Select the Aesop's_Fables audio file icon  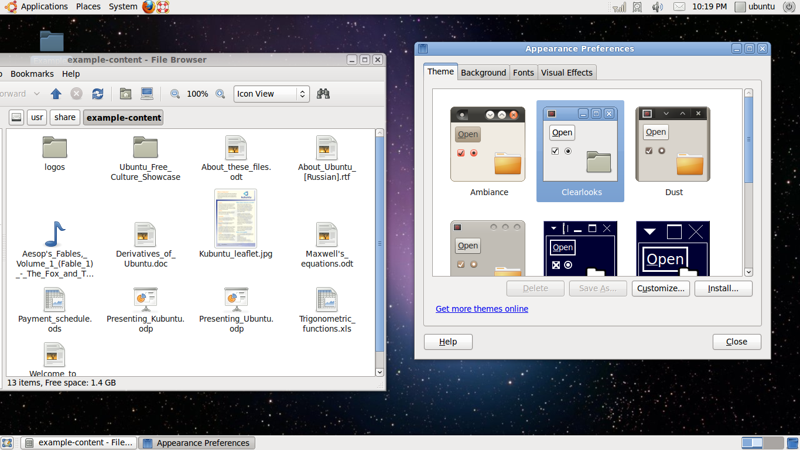pos(55,234)
